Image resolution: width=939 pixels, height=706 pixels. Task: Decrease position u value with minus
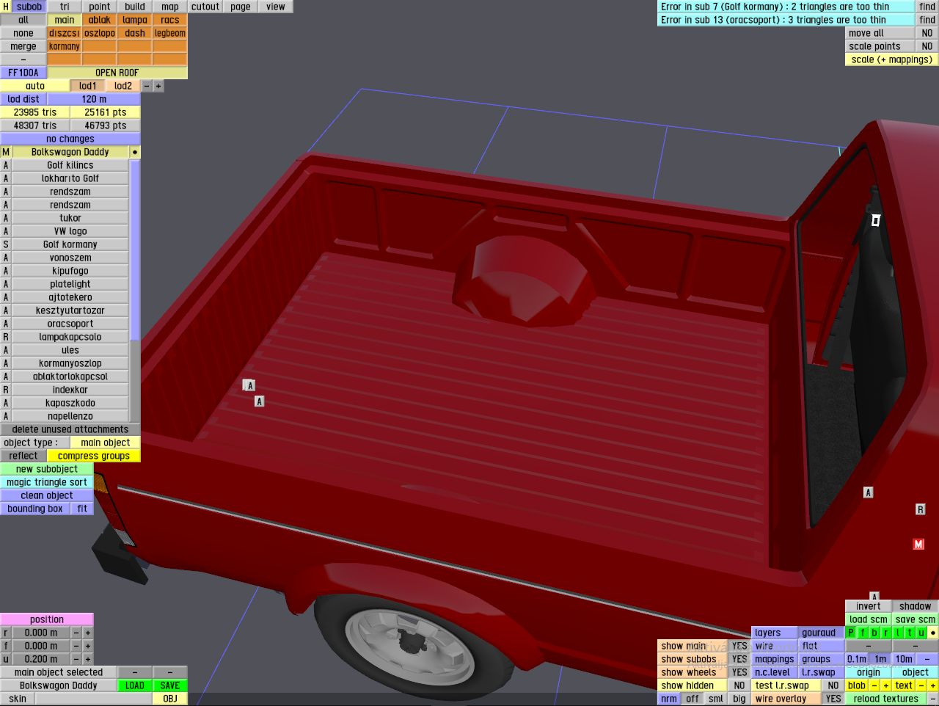[76, 659]
